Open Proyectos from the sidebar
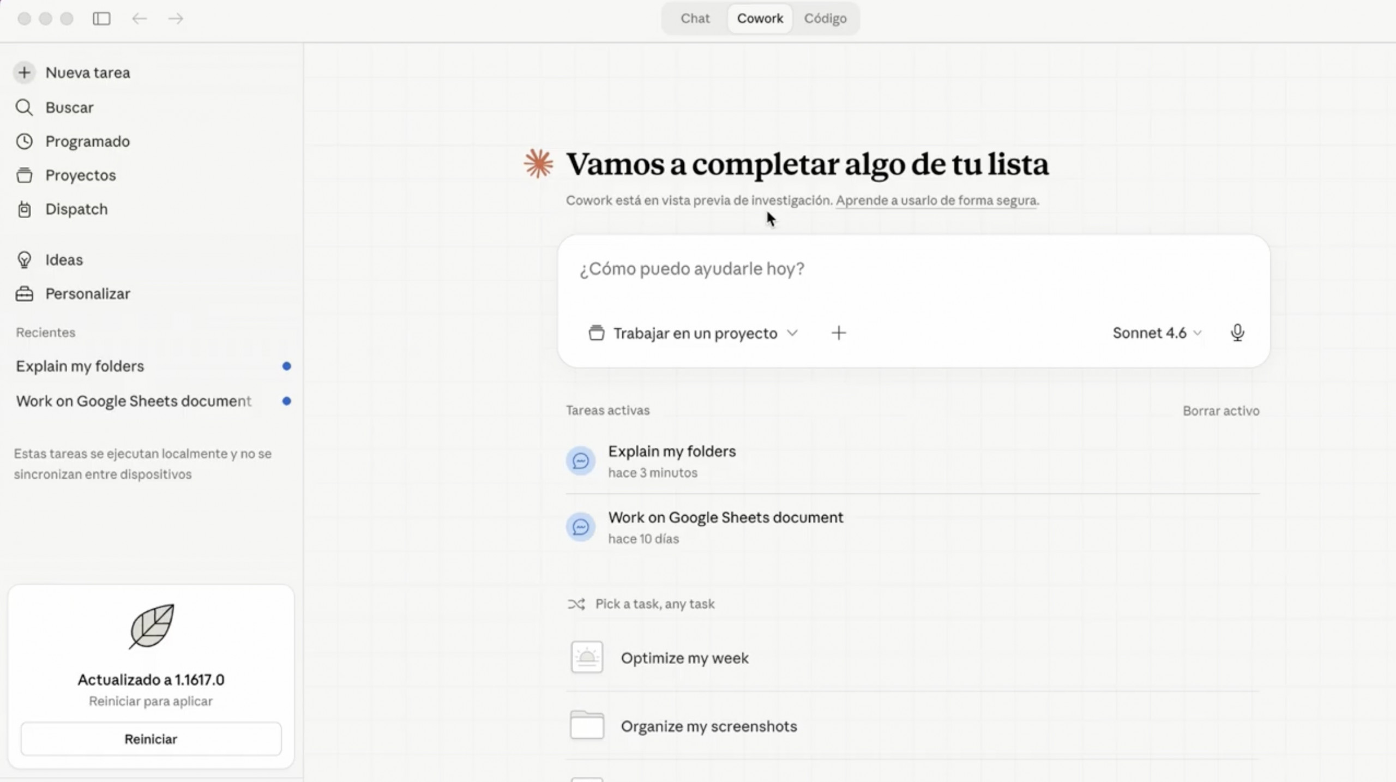Screen dimensions: 1396x782 click(x=80, y=175)
